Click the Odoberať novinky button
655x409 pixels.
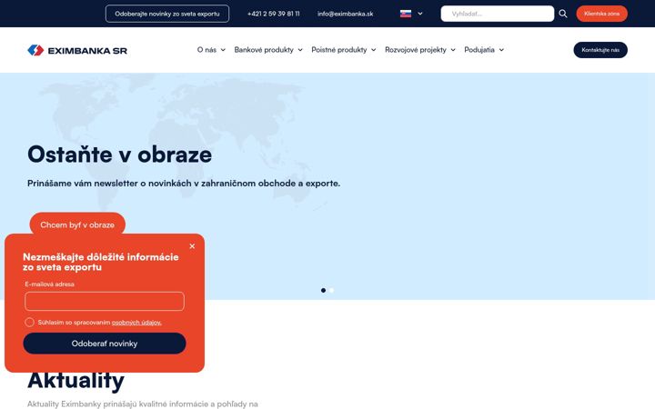coord(105,344)
